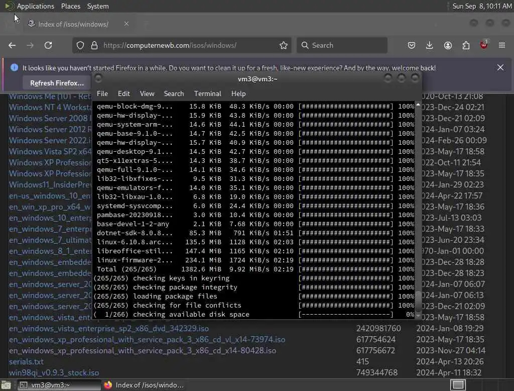Open the shield tracking protection icon
The width and height of the screenshot is (514, 391).
[x=80, y=45]
